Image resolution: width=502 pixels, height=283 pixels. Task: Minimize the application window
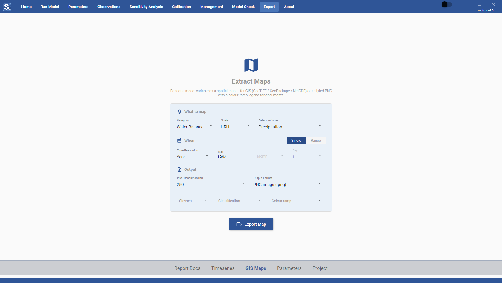466,4
